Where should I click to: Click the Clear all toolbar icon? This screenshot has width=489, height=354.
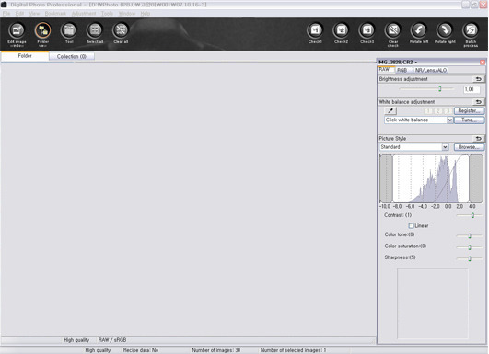pyautogui.click(x=121, y=30)
